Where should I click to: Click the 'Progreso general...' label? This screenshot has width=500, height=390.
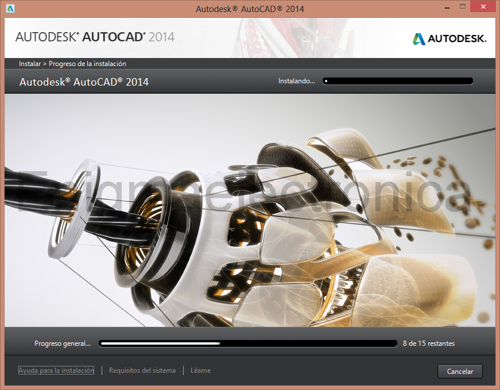tap(63, 343)
